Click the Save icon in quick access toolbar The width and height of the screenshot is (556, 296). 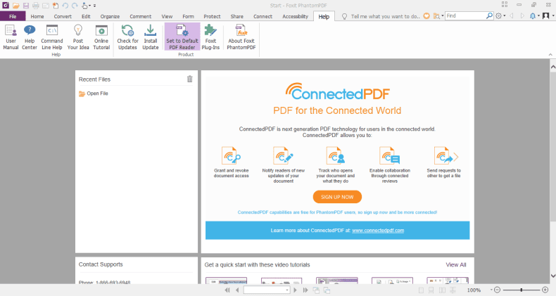[26, 6]
